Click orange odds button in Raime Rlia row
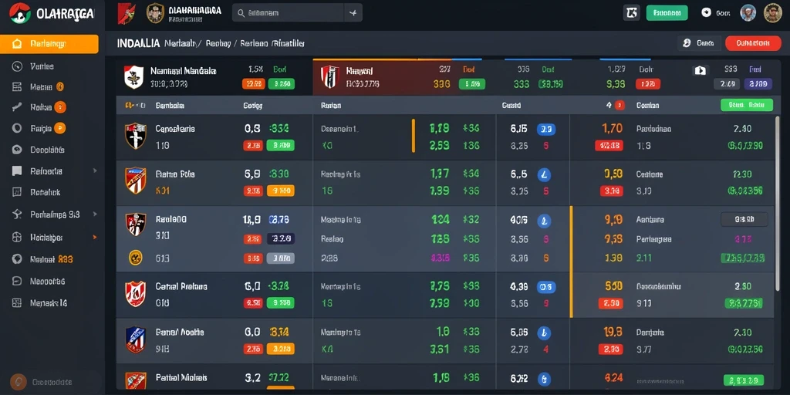 [281, 191]
